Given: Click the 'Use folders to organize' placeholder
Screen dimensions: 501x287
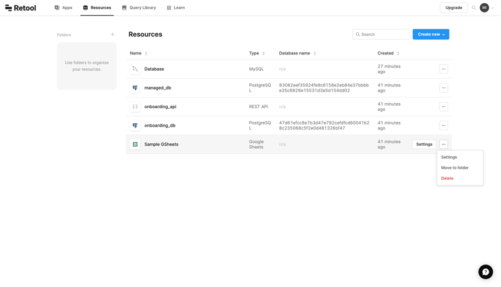Looking at the screenshot, I should [86, 66].
